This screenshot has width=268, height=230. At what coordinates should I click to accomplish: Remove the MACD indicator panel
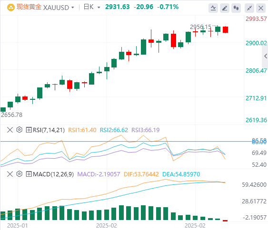[x=10, y=174]
